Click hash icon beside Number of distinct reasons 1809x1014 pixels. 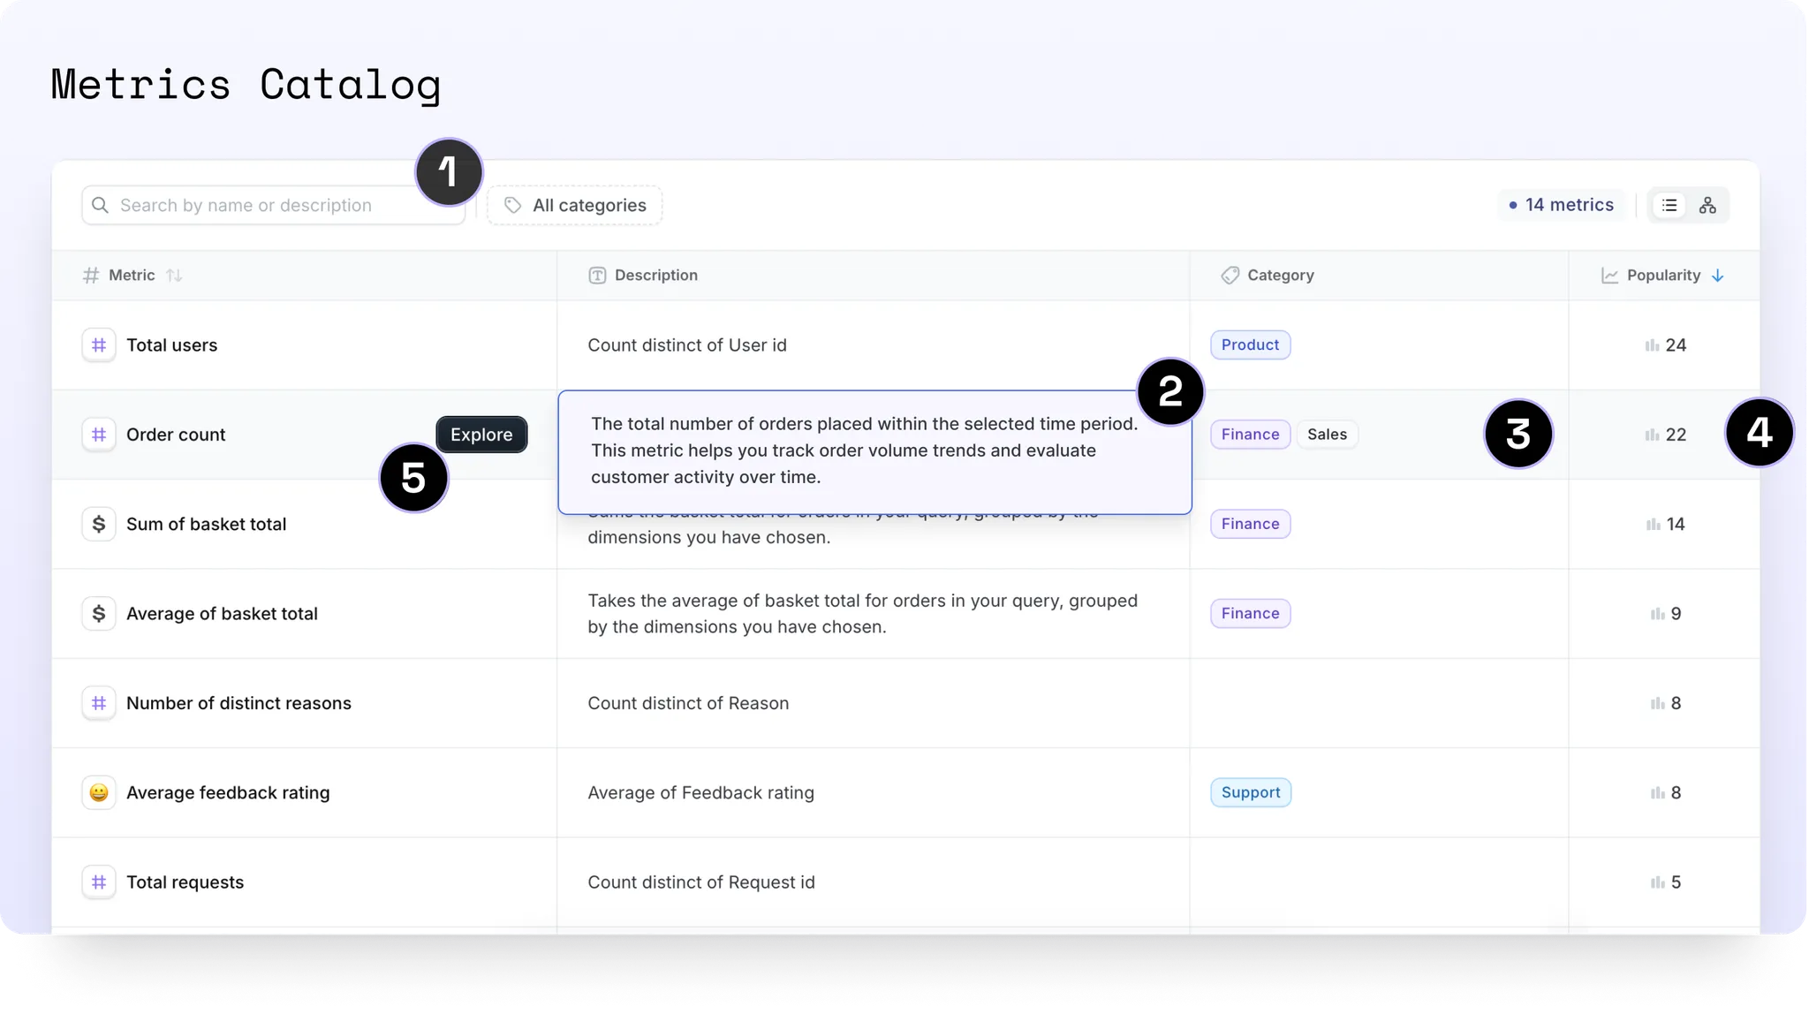pos(99,703)
